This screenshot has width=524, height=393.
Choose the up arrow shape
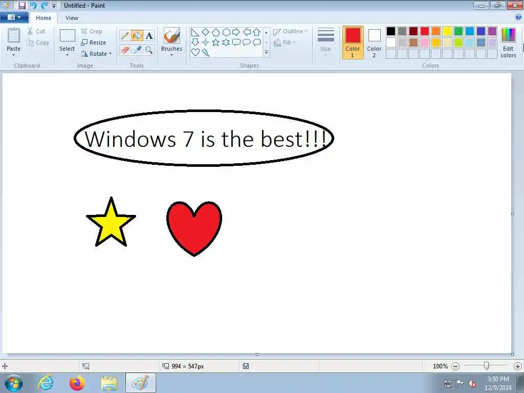pos(257,32)
